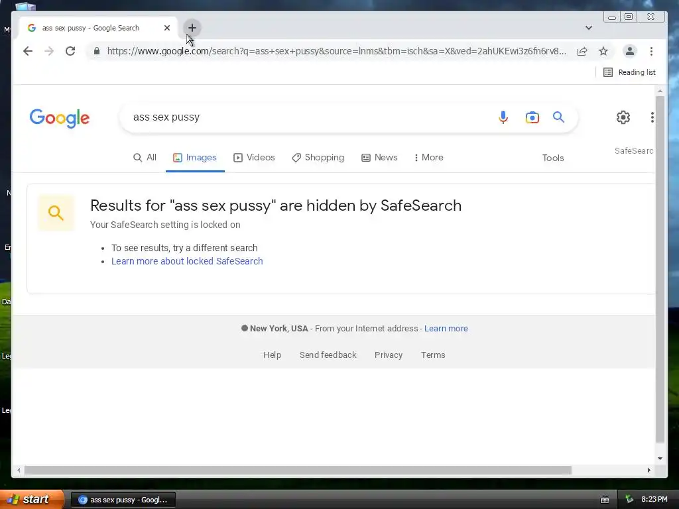
Task: Open the Windows Start menu
Action: (x=32, y=500)
